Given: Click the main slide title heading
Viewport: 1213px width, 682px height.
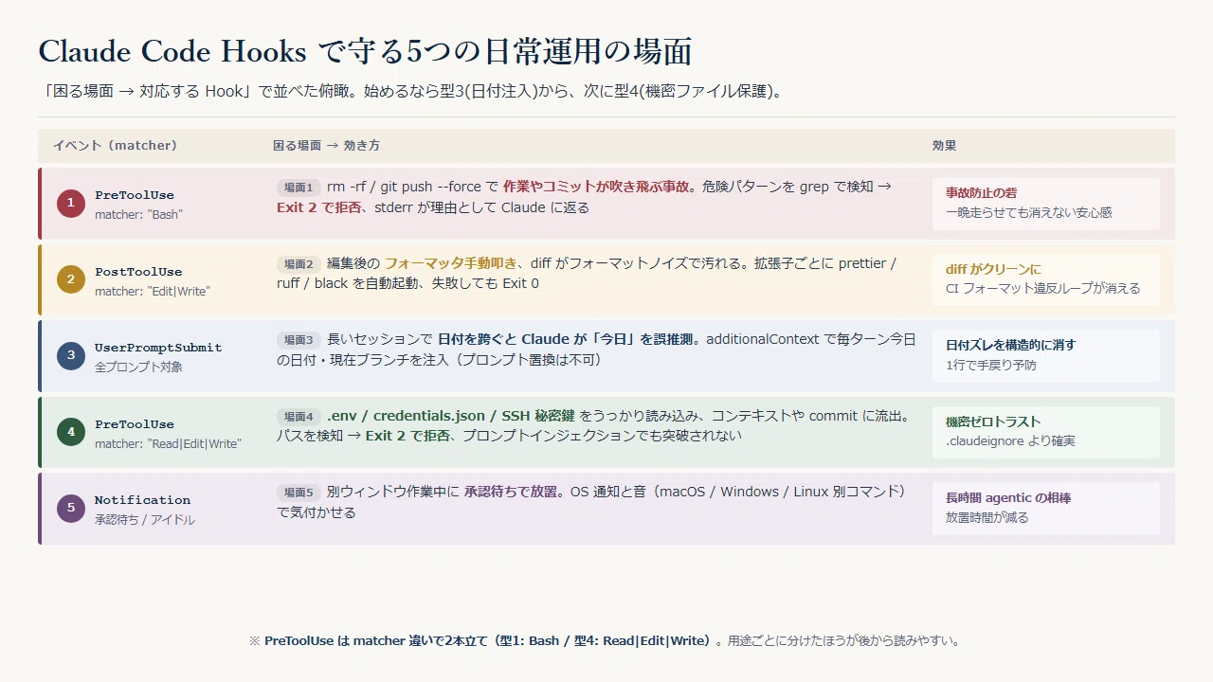Looking at the screenshot, I should [x=365, y=52].
